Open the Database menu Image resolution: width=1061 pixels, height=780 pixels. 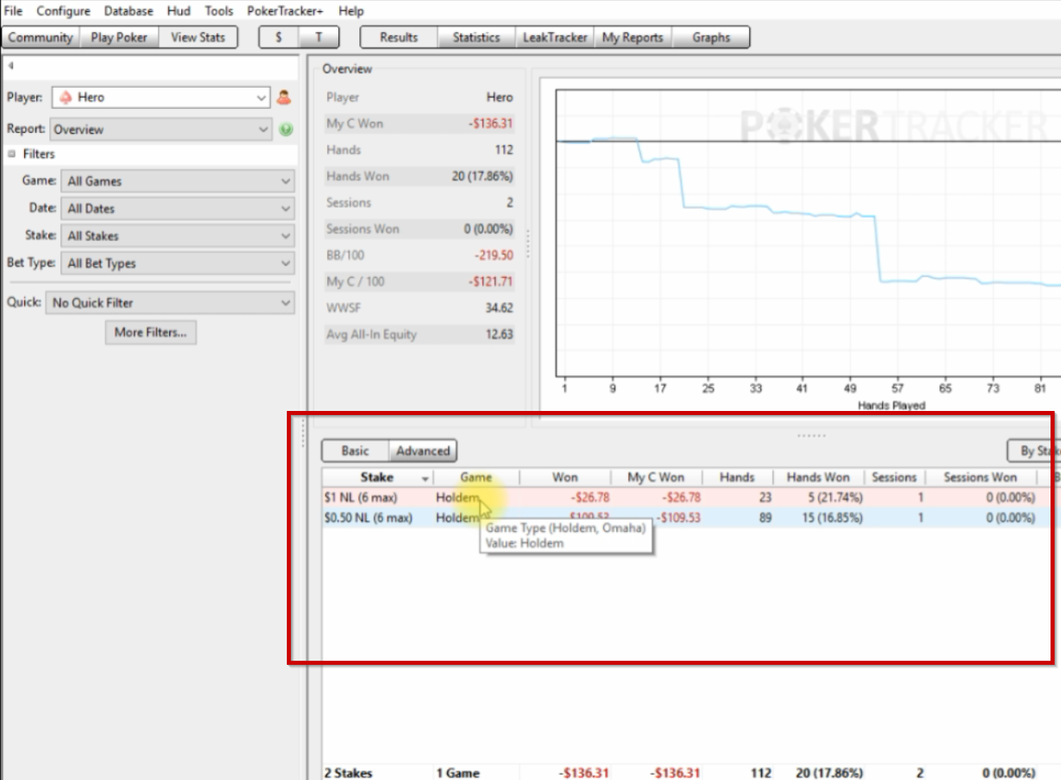(x=128, y=11)
